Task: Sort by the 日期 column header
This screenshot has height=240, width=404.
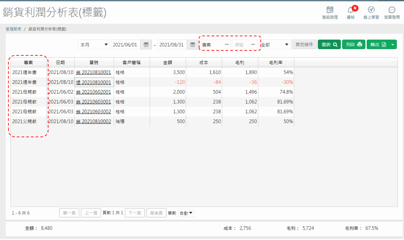Action: click(x=60, y=62)
